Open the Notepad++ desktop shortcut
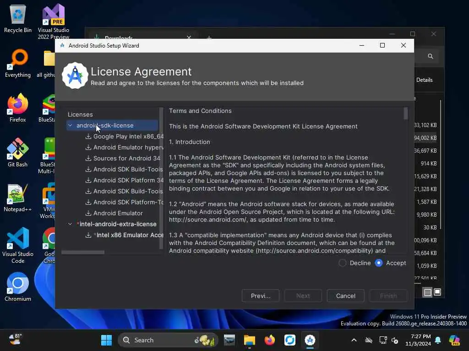This screenshot has height=351, width=469. [18, 197]
